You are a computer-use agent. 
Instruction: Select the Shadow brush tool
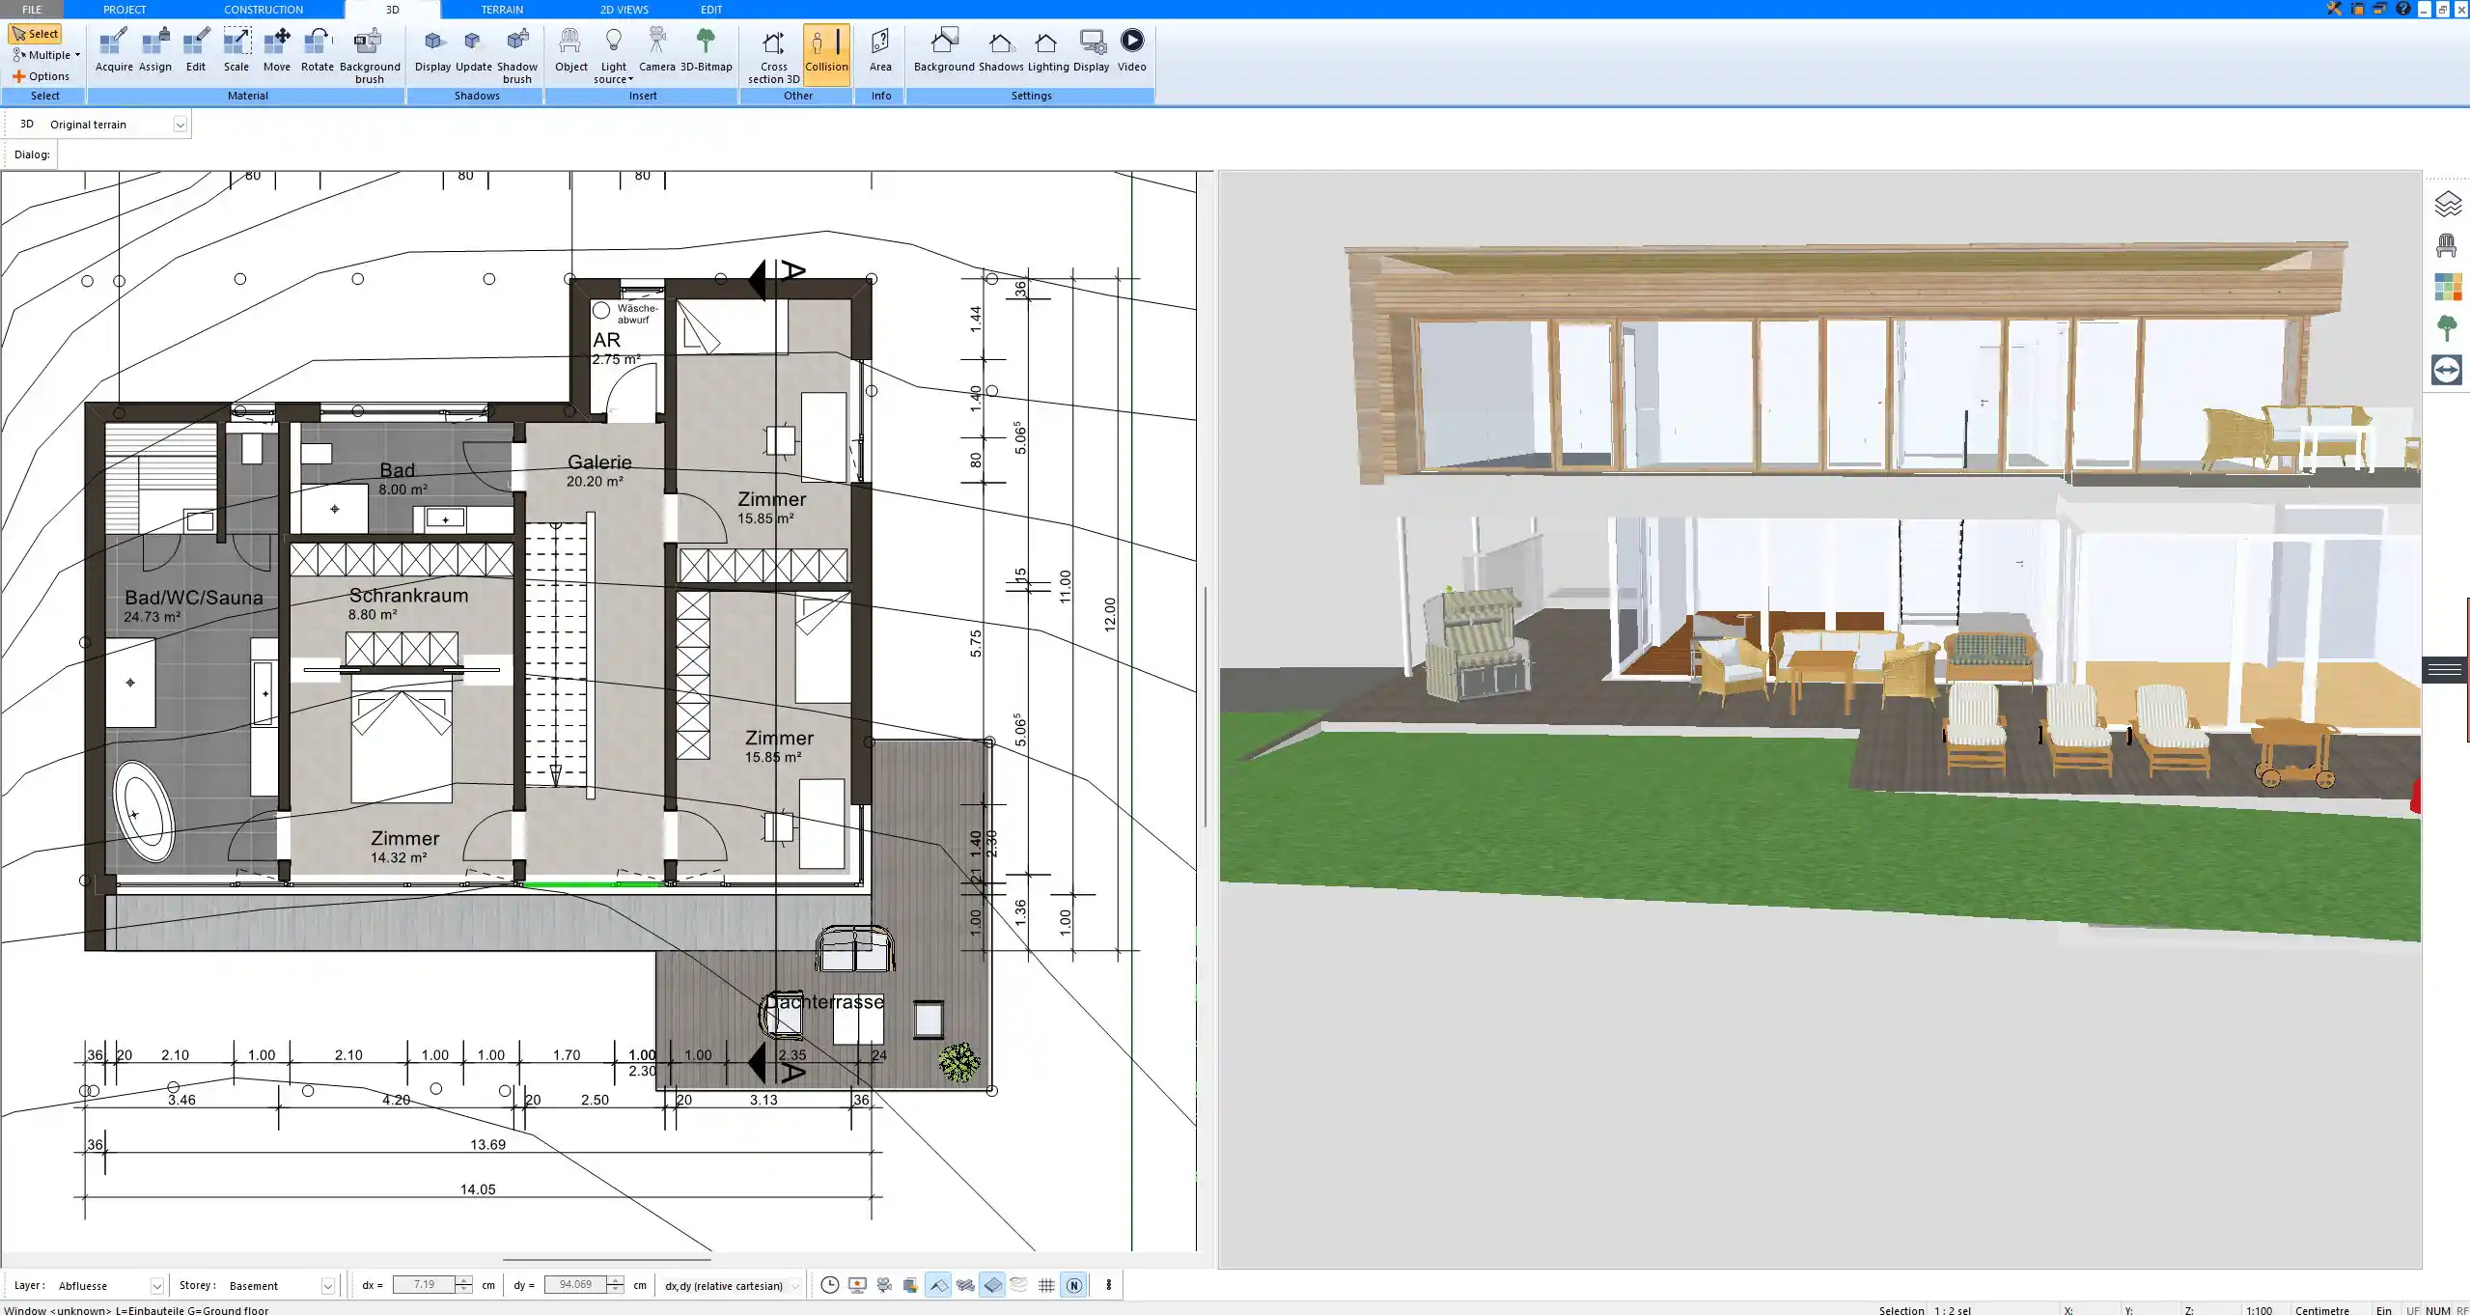pyautogui.click(x=517, y=55)
